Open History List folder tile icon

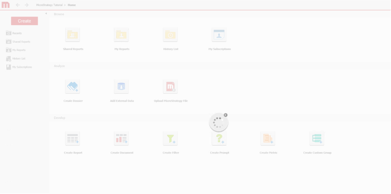(x=170, y=34)
